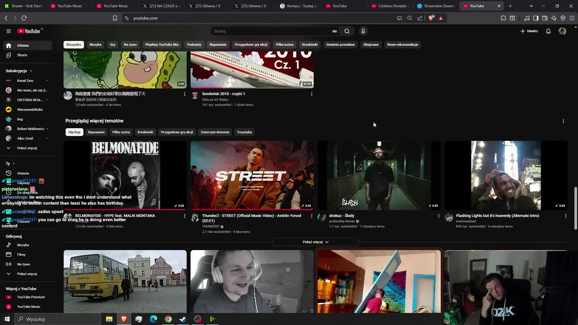Open more options for Smoleńsk 2010 video
Screen dimensions: 578x325
pos(312,94)
